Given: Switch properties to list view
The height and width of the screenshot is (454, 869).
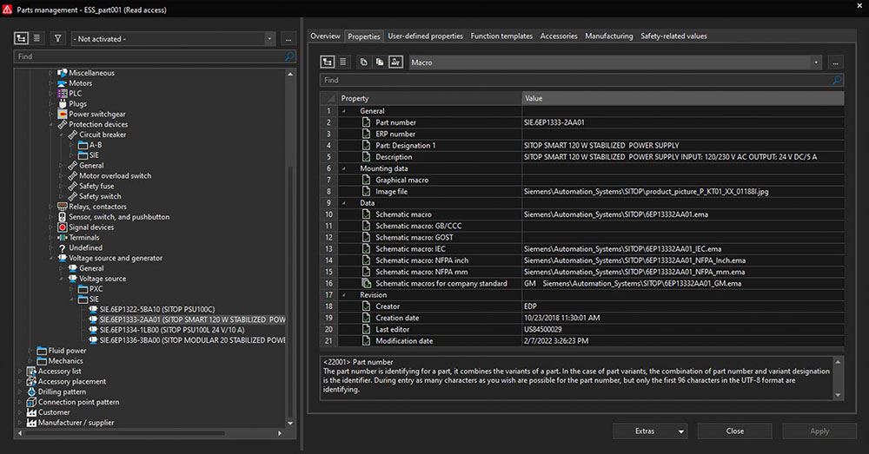Looking at the screenshot, I should pyautogui.click(x=343, y=62).
